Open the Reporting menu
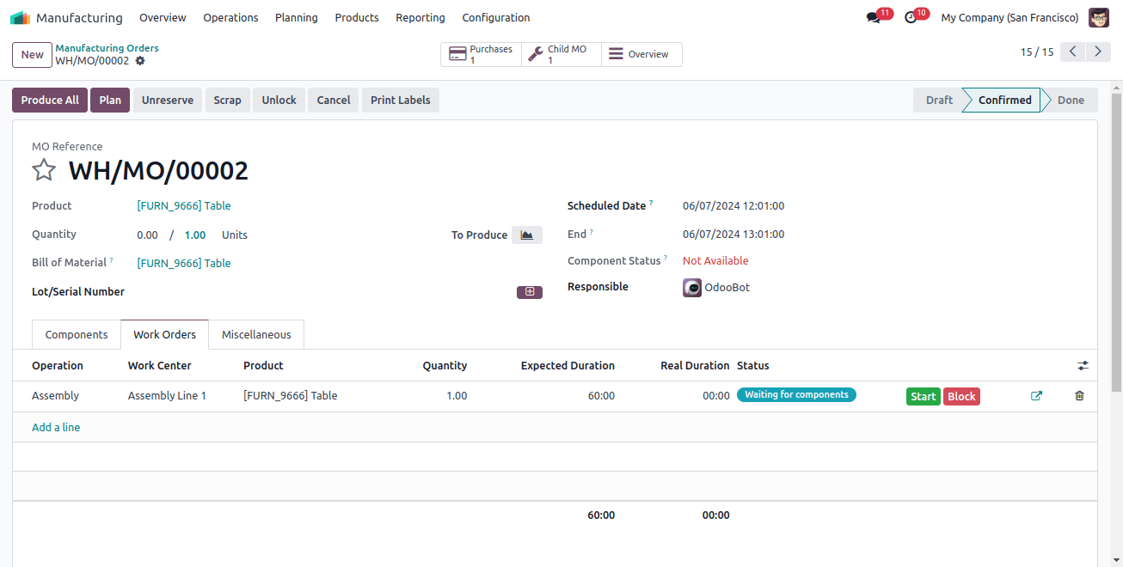 point(420,17)
